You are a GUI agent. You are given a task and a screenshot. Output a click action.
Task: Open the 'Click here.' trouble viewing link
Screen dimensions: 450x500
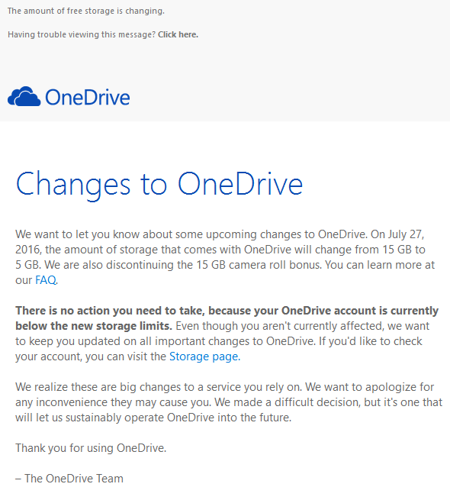pos(178,34)
